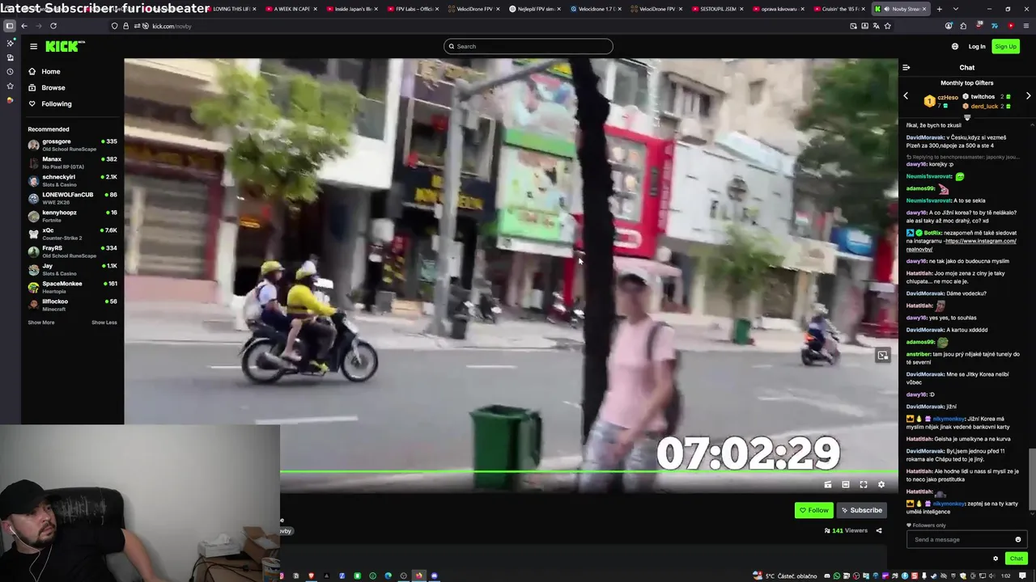Switch to VelociDrone 1.7 browser tab
Screen dimensions: 1036x582
coord(593,9)
